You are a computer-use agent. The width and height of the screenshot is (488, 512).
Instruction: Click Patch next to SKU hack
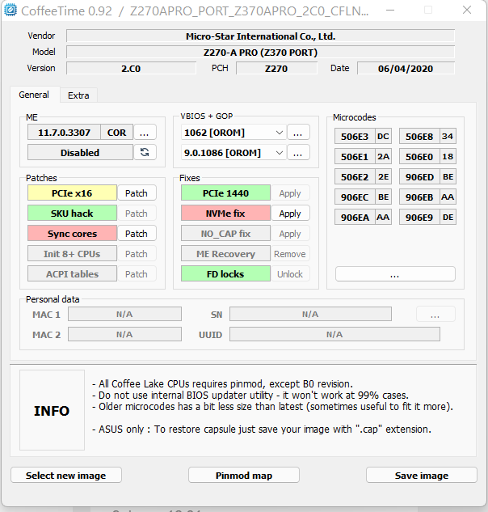click(137, 214)
